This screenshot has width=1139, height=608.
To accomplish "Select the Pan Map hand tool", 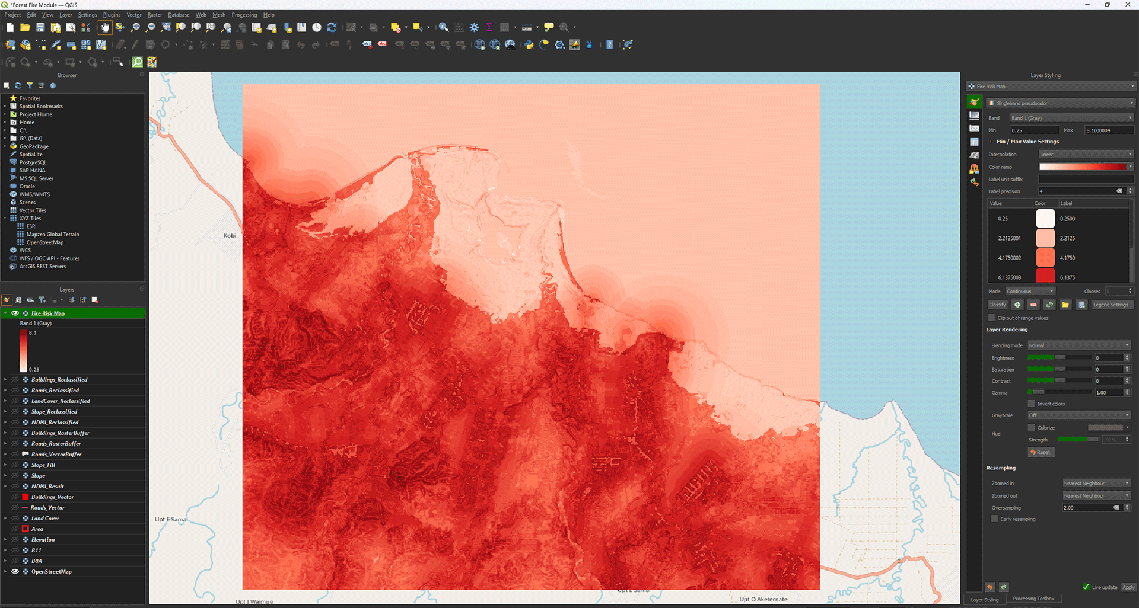I will (105, 27).
